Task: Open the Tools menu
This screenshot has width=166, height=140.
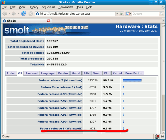Action: (x=79, y=7)
